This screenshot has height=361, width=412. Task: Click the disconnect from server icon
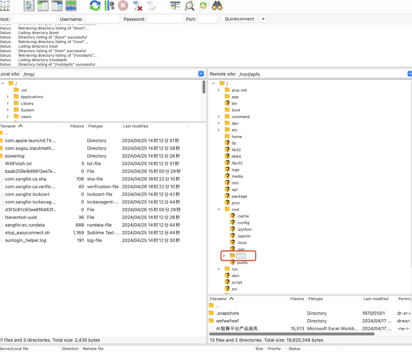137,6
